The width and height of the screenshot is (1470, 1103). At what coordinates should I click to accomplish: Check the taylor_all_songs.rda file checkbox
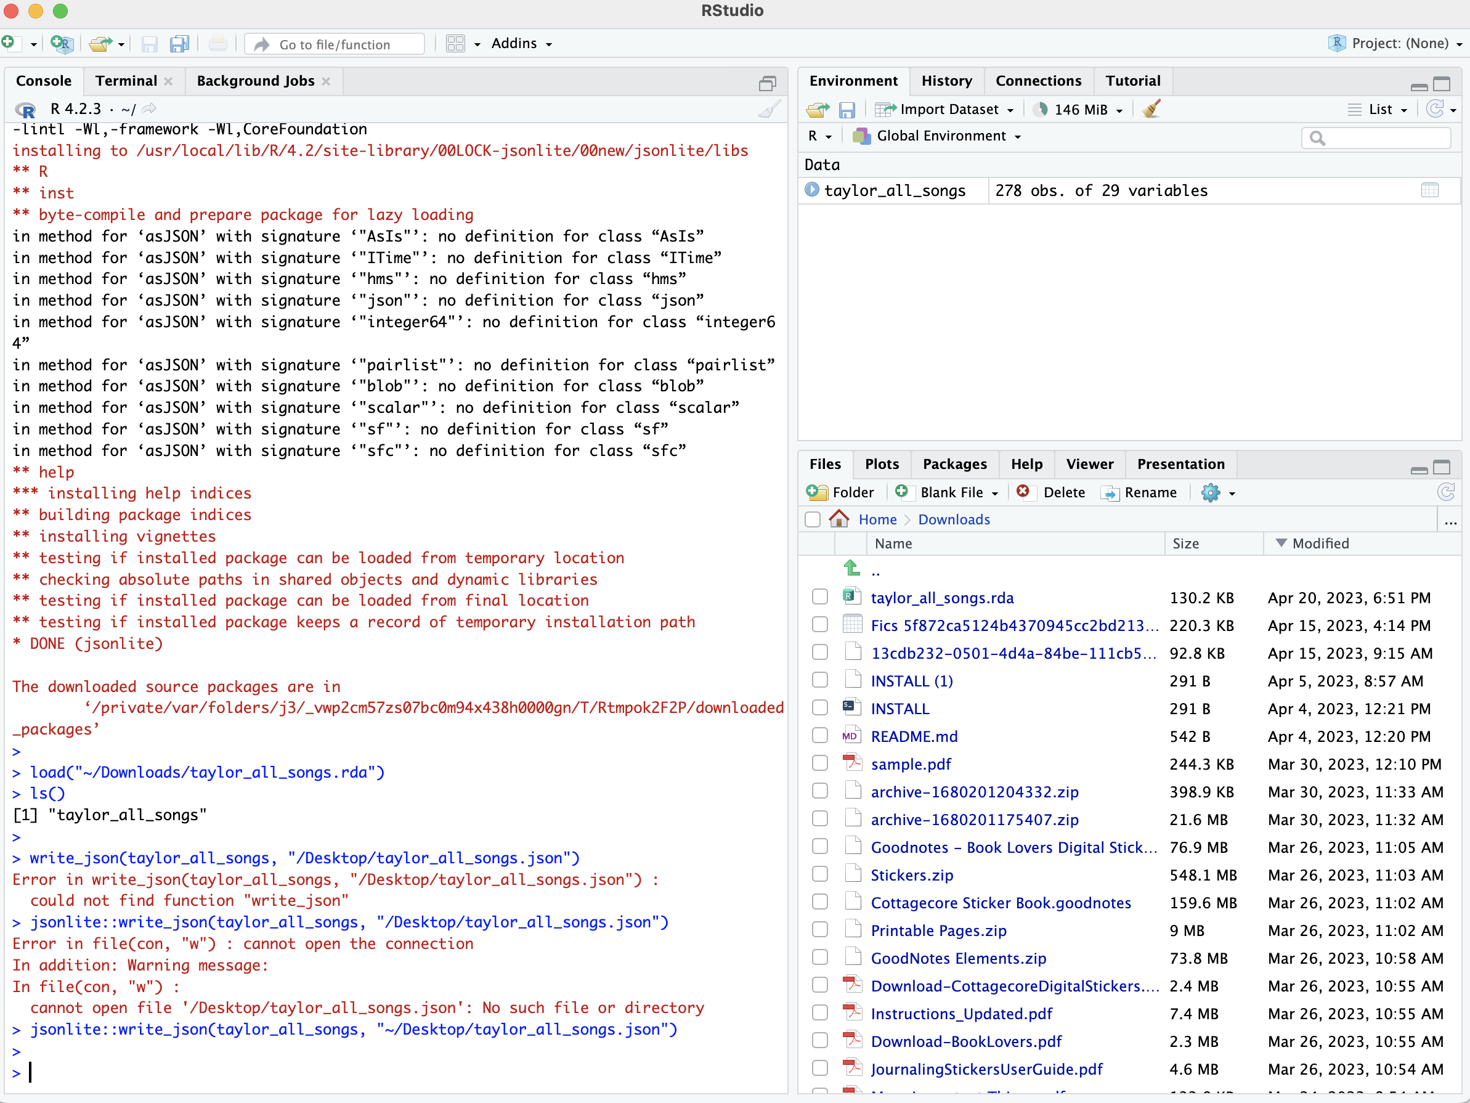819,596
